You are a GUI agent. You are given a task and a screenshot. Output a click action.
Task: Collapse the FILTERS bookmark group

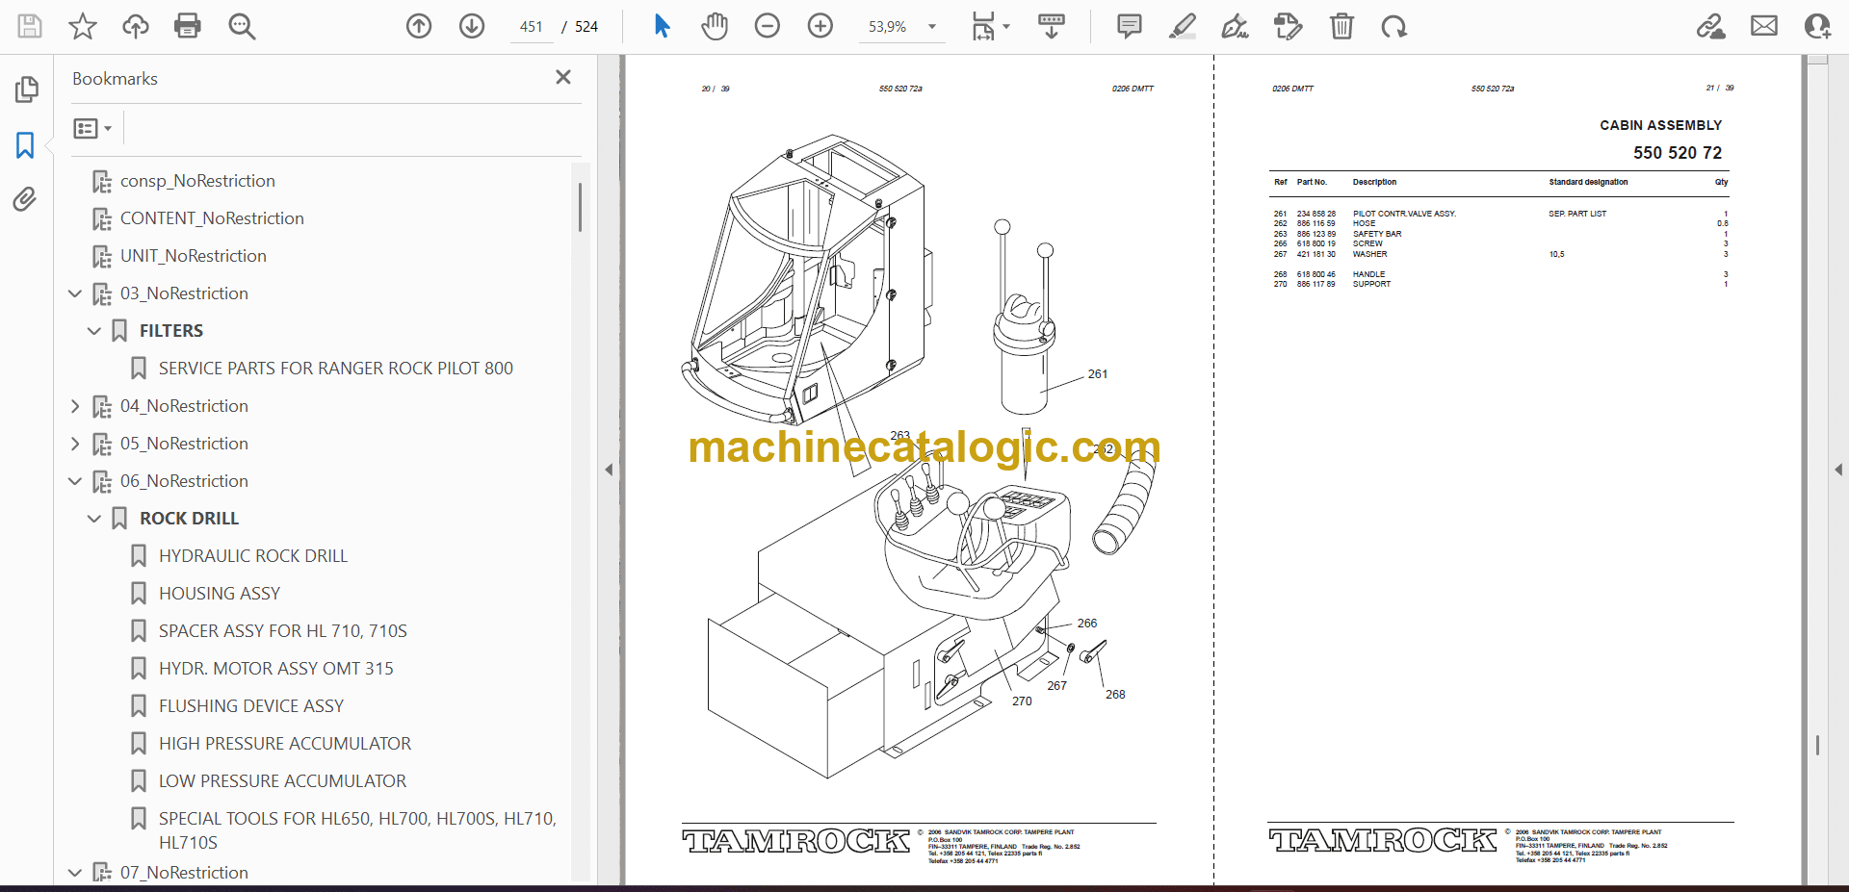[94, 331]
